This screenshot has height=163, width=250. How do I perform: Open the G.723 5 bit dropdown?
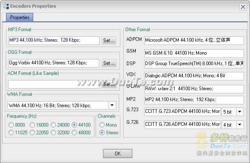click(239, 112)
